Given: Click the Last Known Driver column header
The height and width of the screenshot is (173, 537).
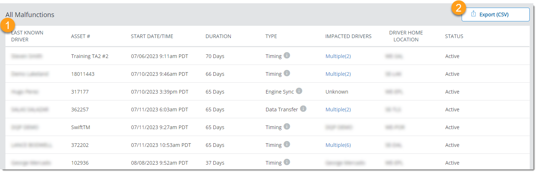Looking at the screenshot, I should tap(27, 36).
